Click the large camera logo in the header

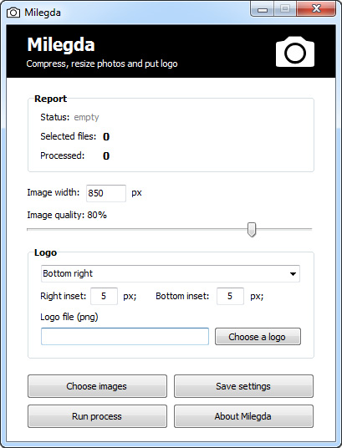click(295, 52)
